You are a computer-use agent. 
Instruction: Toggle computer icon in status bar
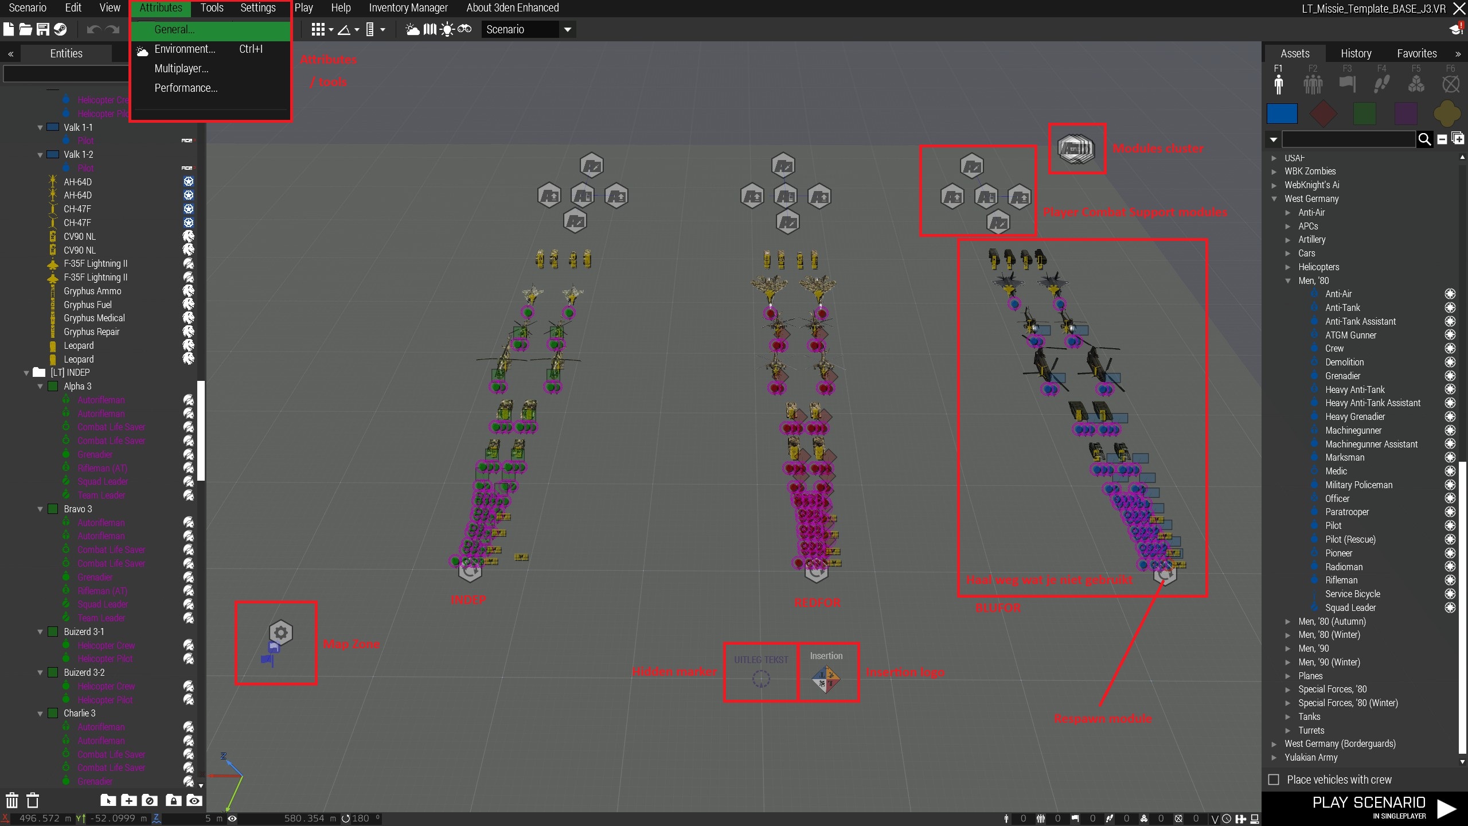(x=1255, y=819)
